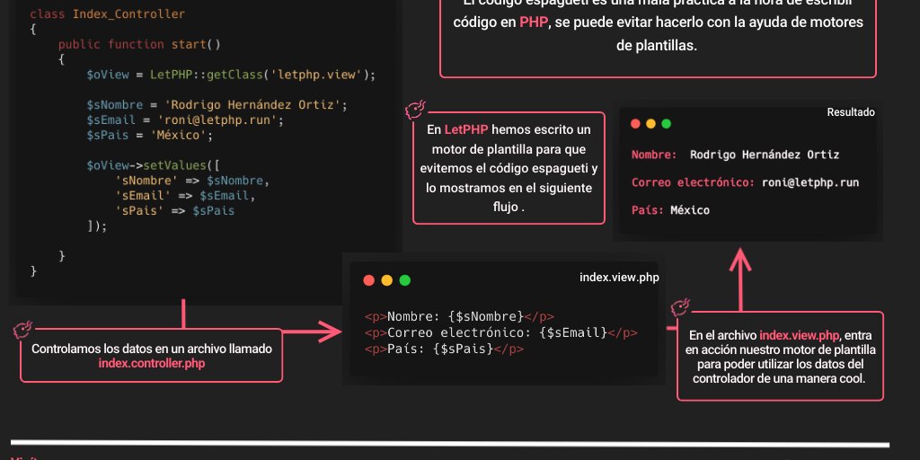Click the ''sPais' => $sPais' array entry
This screenshot has width=920, height=460.
pyautogui.click(x=175, y=211)
